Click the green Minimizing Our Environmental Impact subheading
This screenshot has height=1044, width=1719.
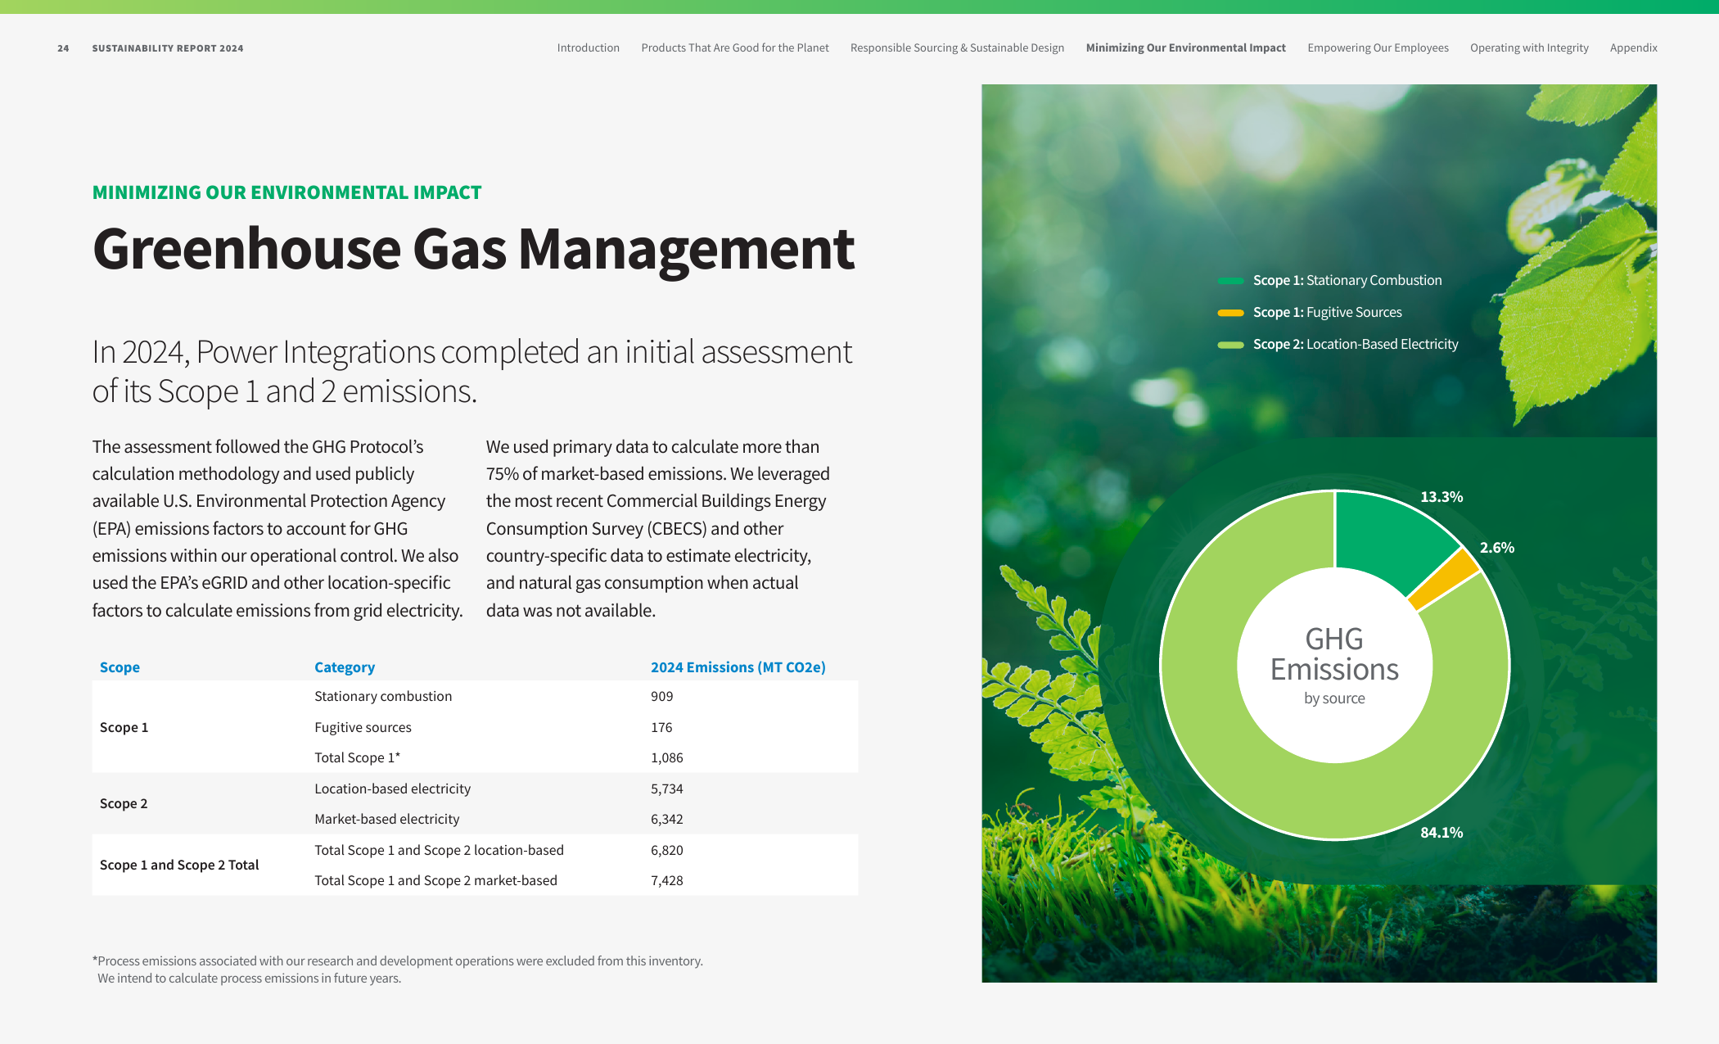coord(286,192)
